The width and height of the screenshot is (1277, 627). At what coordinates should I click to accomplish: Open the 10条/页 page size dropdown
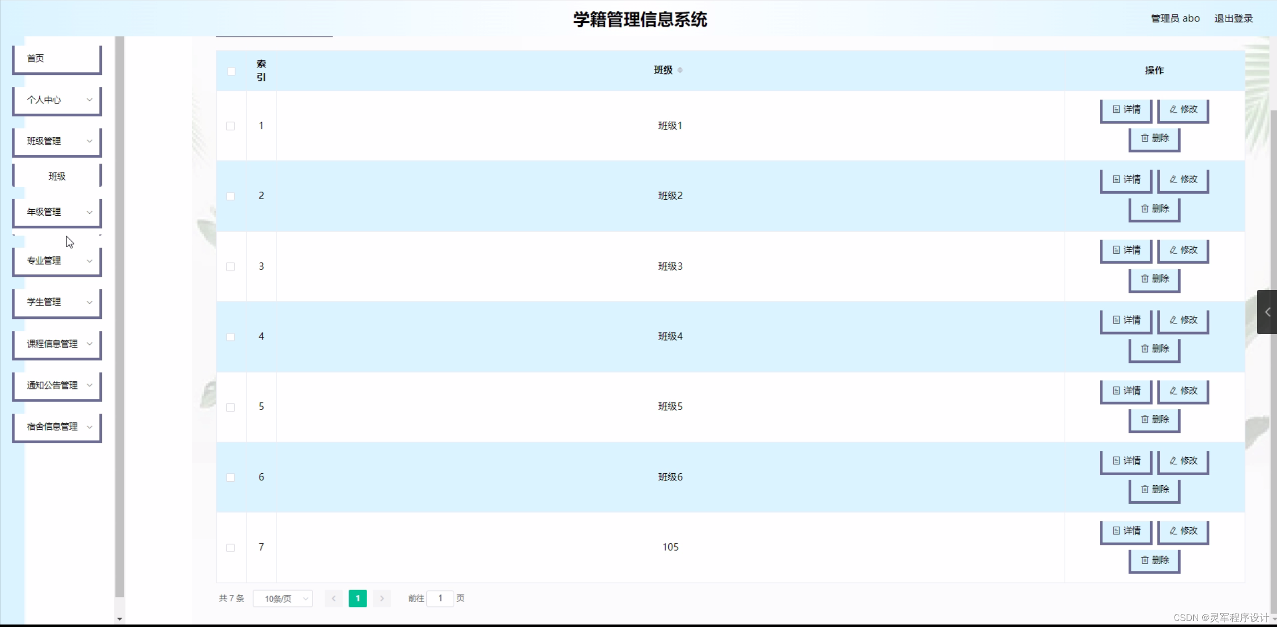point(283,599)
